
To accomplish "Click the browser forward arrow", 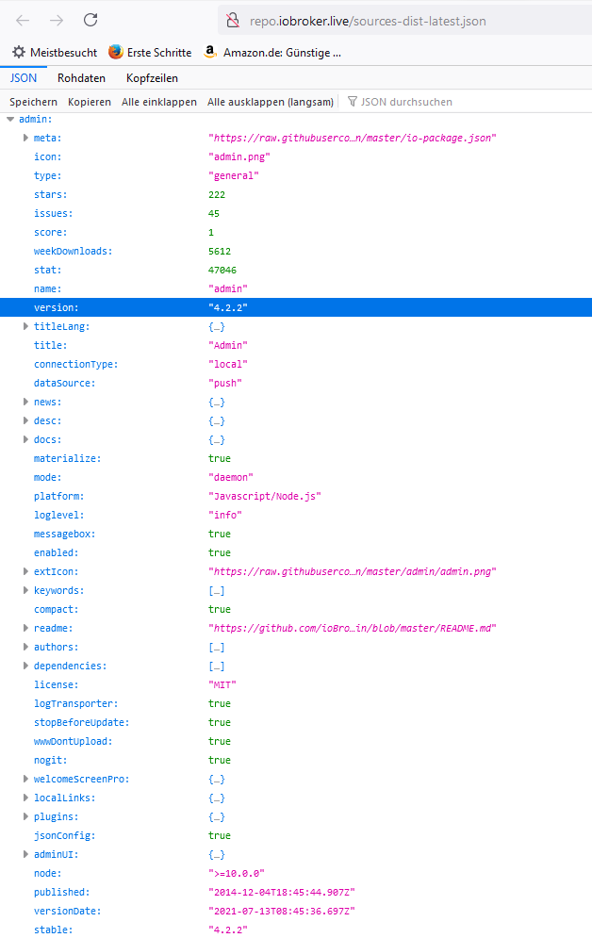I will pyautogui.click(x=57, y=21).
